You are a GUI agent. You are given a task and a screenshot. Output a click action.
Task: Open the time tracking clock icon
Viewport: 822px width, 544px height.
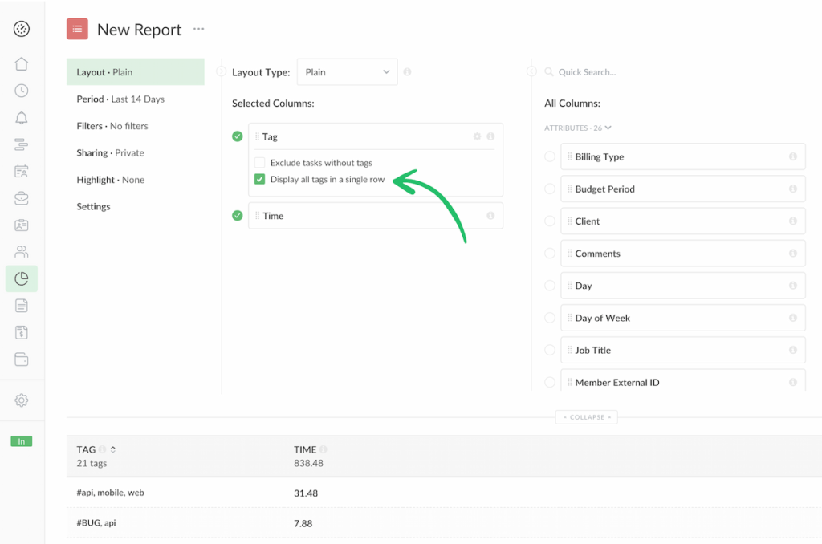[21, 91]
